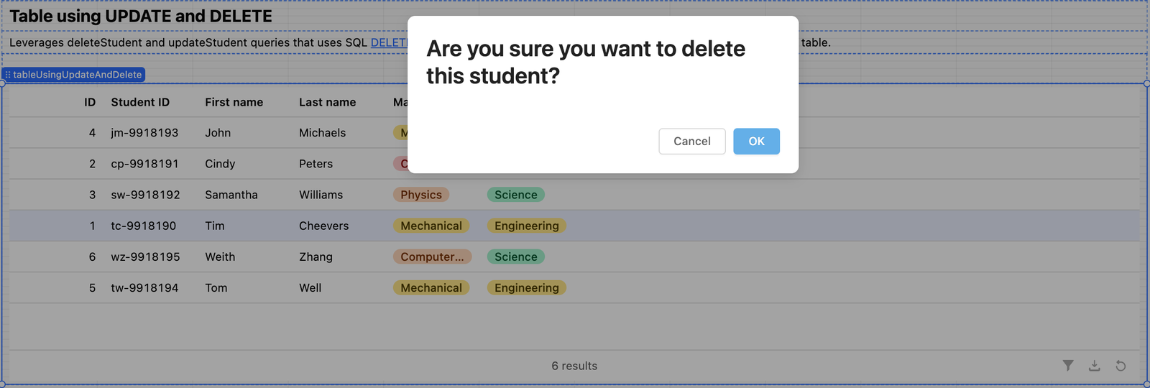The height and width of the screenshot is (388, 1150).
Task: Open the table filter icon
Action: pyautogui.click(x=1068, y=366)
